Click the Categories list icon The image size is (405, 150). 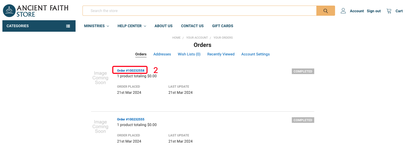point(68,26)
